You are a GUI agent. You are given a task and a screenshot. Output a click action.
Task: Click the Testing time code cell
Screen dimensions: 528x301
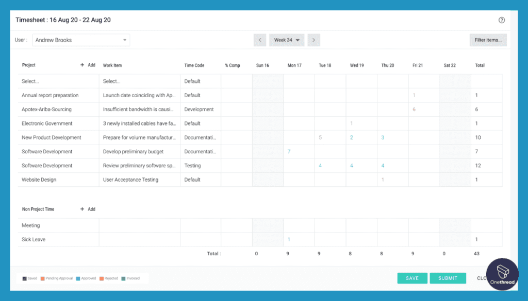pos(201,166)
